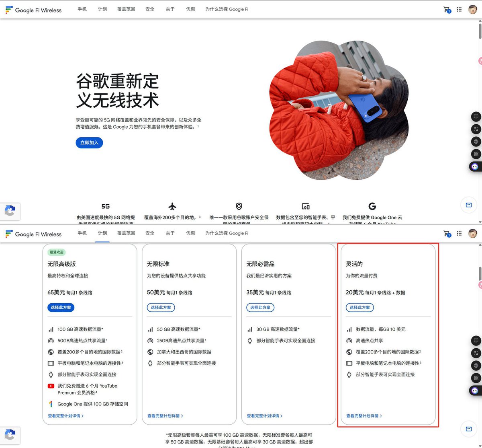Screen dimensions: 482x448
Task: Click the text 25GB高速热点共享流量
Action: (x=181, y=341)
